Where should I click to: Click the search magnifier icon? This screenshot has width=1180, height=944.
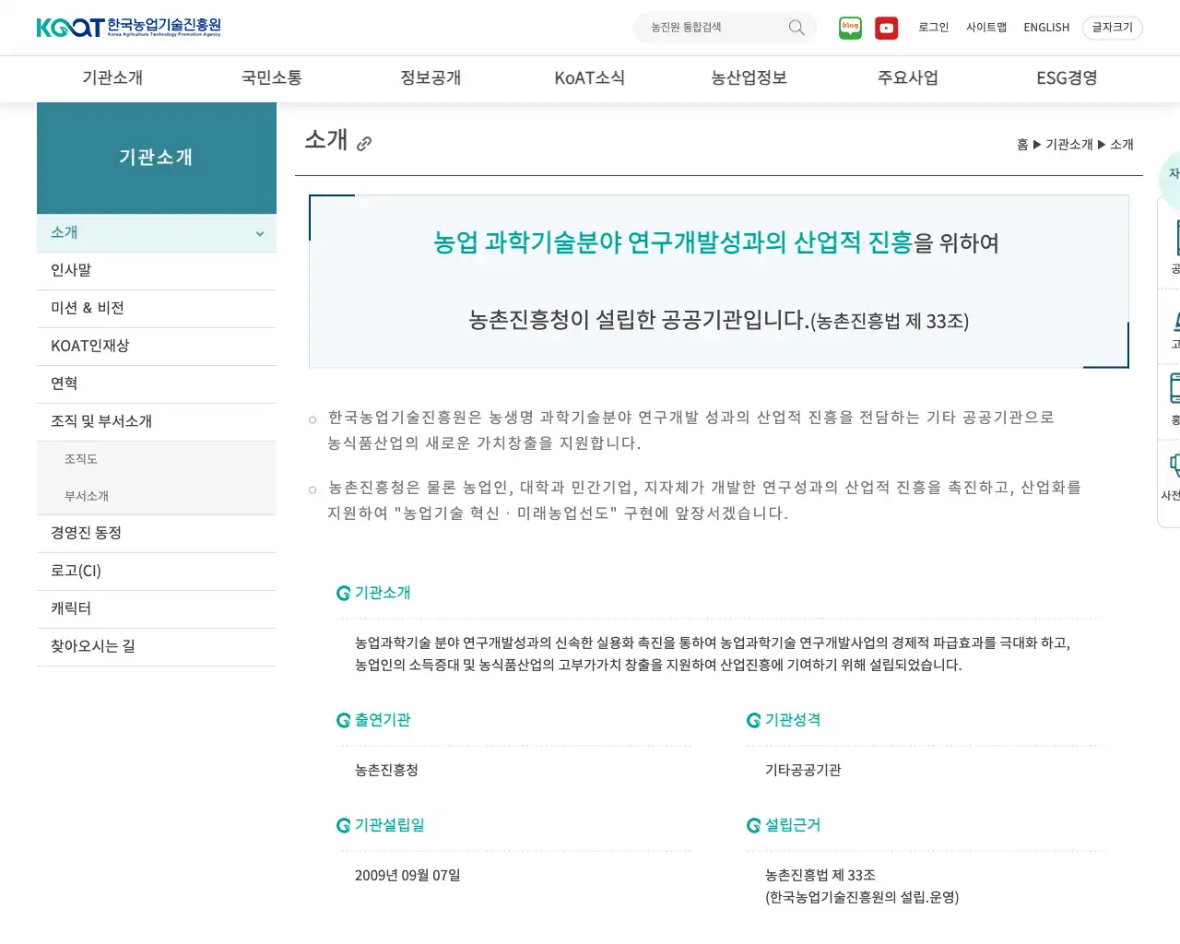(x=796, y=28)
